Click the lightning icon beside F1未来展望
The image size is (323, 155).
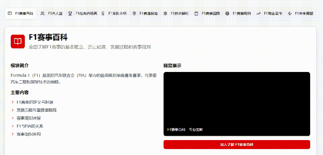[290, 13]
